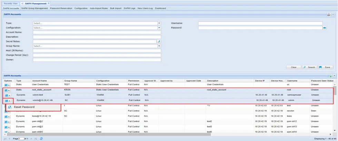Select the SAPM Management tab
Image resolution: width=338 pixels, height=141 pixels.
[35, 4]
